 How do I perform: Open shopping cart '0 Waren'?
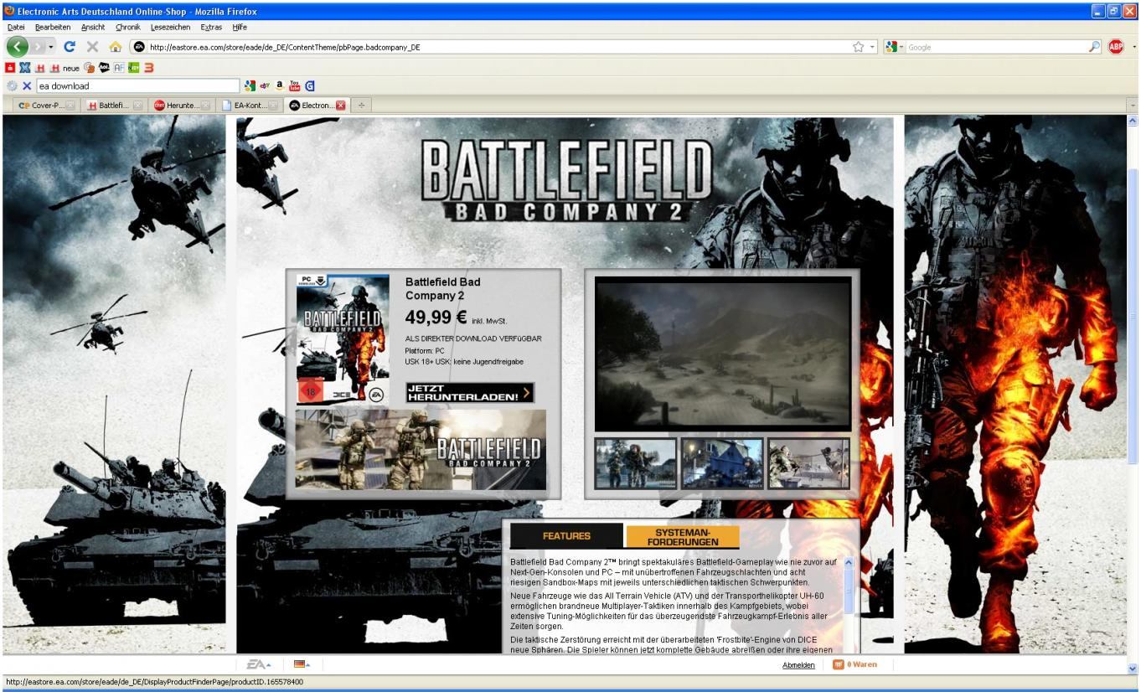[x=854, y=664]
